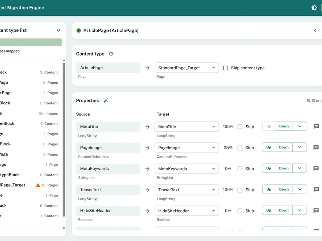This screenshot has width=322, height=241.
Task: Click the arrow between ArticlePage and StandardPage_Target
Action: click(147, 67)
